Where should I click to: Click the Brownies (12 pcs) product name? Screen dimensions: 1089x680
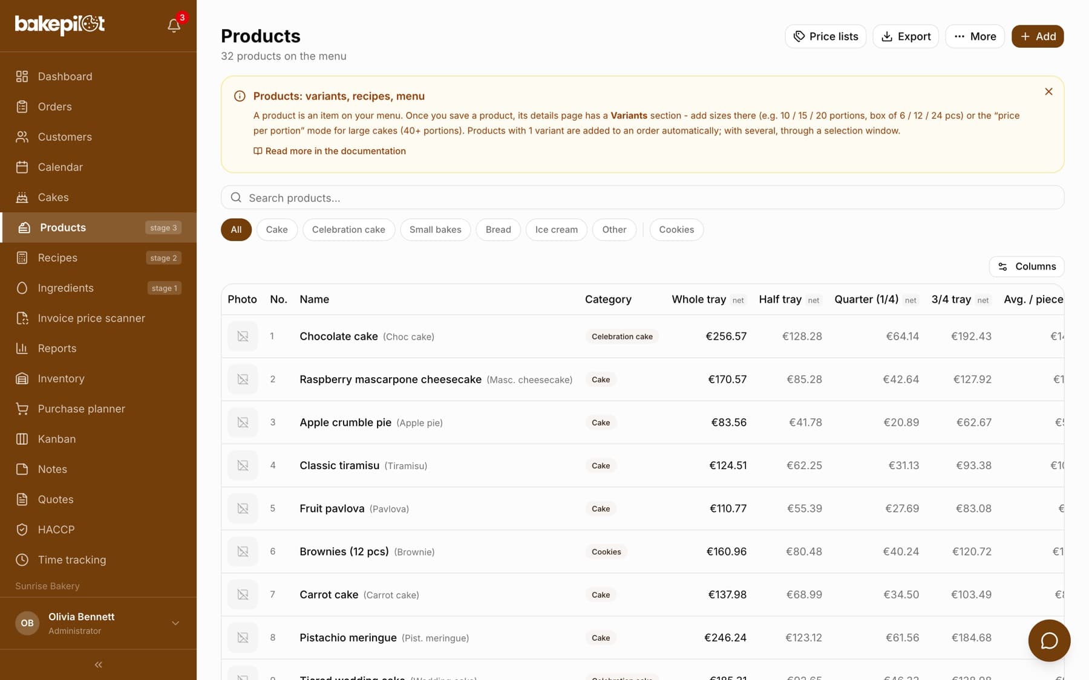[x=344, y=552]
